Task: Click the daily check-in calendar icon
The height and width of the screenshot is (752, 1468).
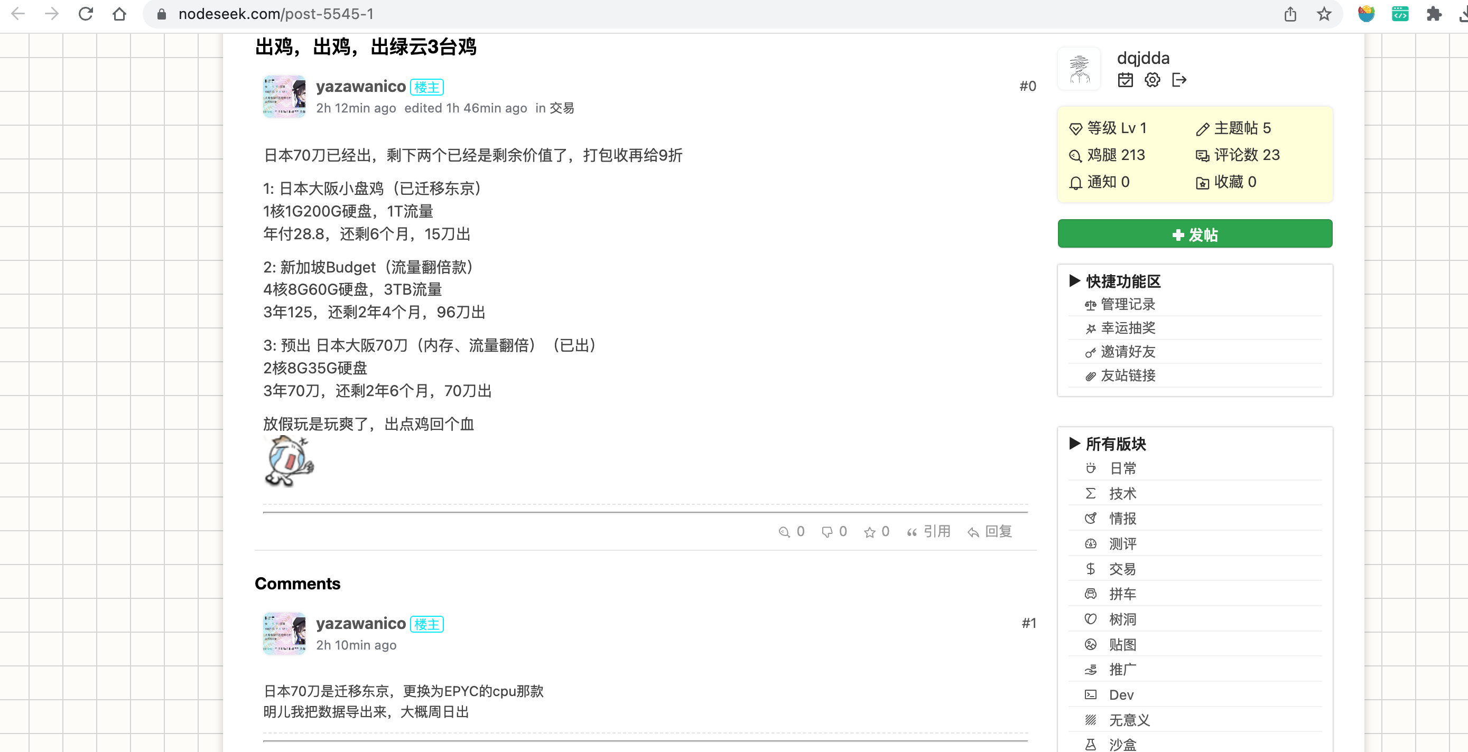Action: [1125, 80]
